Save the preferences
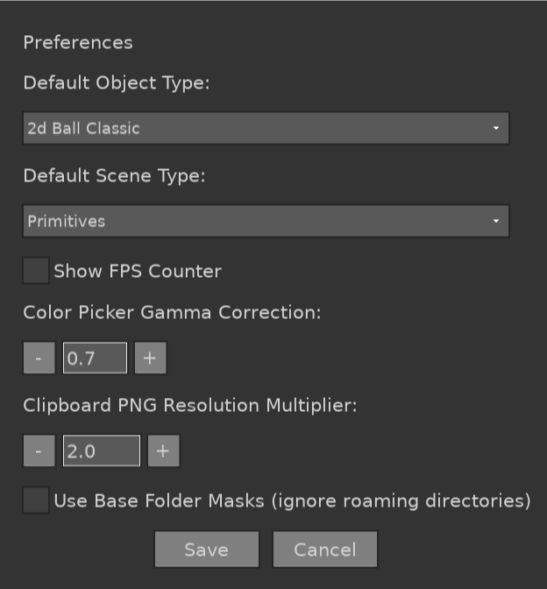 (207, 550)
